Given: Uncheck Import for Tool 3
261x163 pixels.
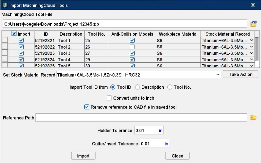Looking at the screenshot, I should (x=21, y=53).
